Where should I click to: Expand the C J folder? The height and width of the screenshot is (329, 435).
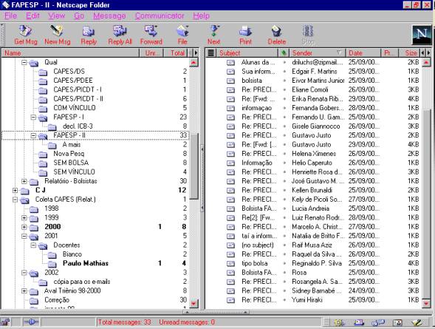point(16,190)
